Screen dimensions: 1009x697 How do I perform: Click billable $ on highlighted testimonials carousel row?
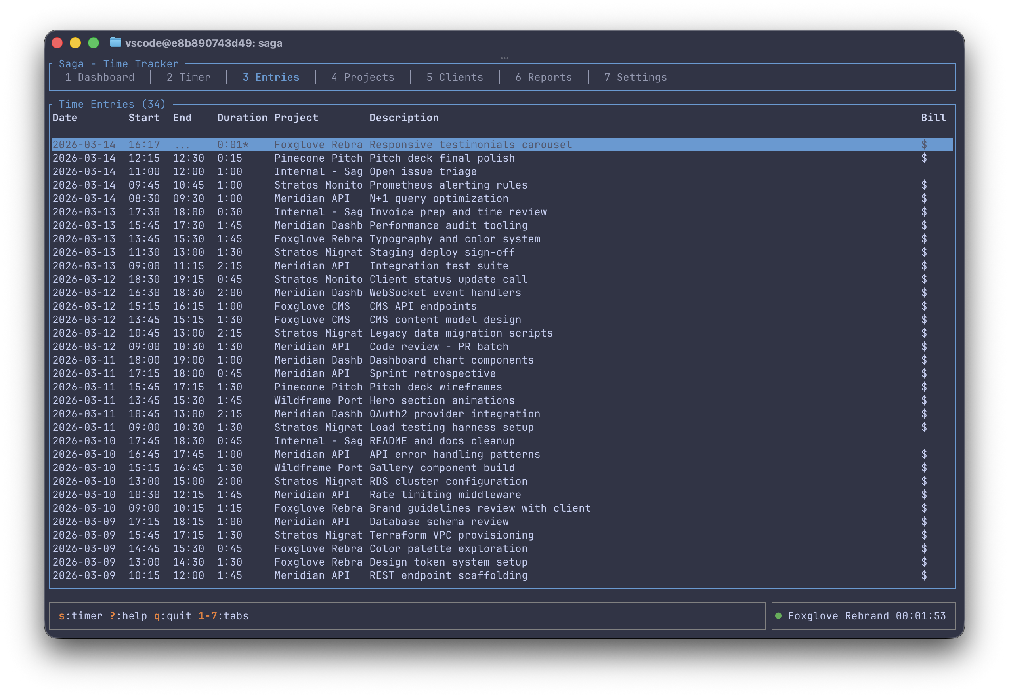point(924,145)
